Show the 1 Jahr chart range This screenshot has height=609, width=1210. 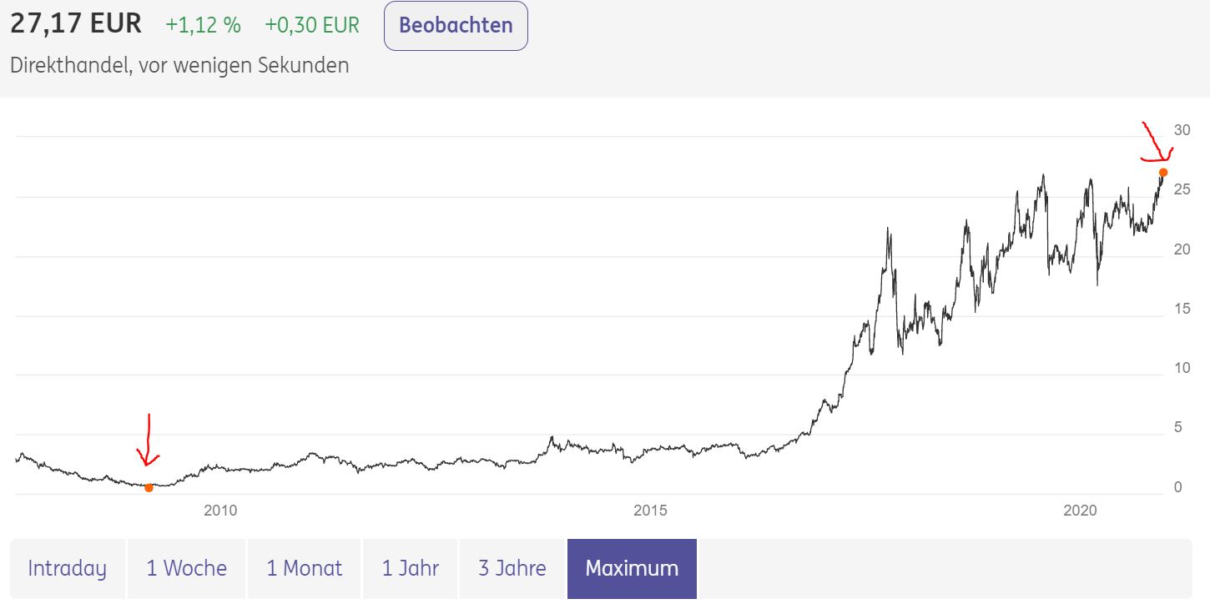tap(411, 569)
